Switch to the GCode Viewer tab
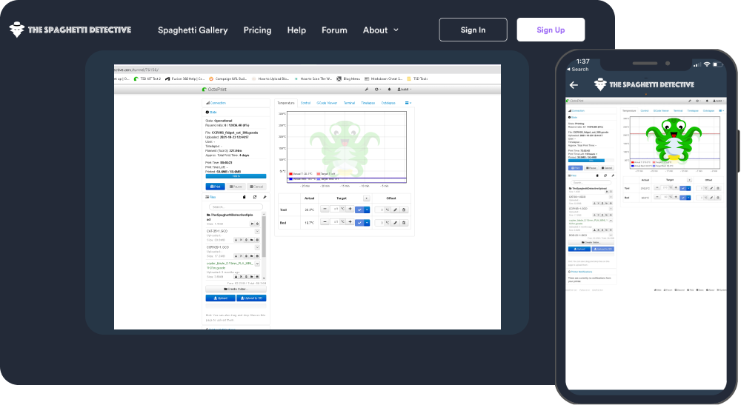 327,103
